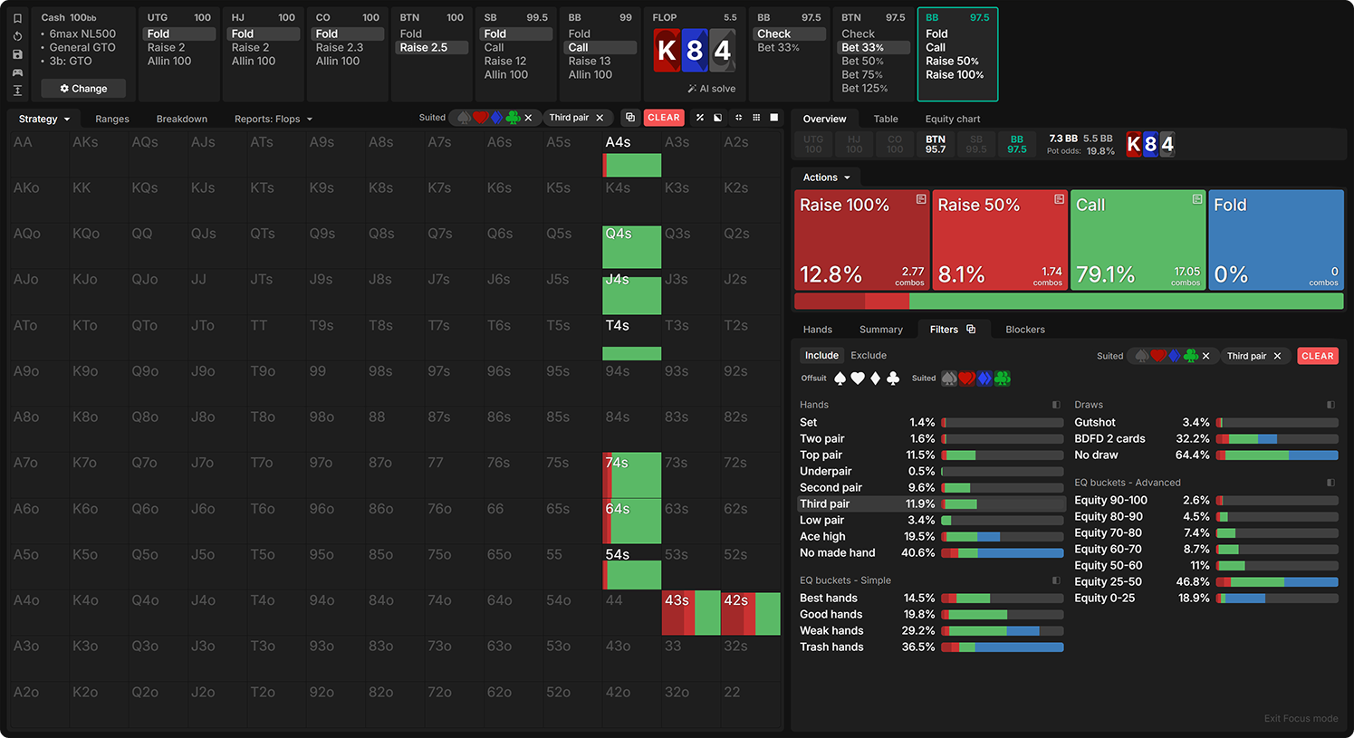Click the copy filters icon beside CLEAR
The image size is (1354, 738).
(x=630, y=118)
